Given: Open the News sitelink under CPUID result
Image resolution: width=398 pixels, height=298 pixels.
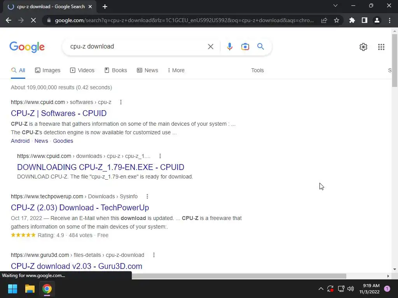Looking at the screenshot, I should point(41,141).
